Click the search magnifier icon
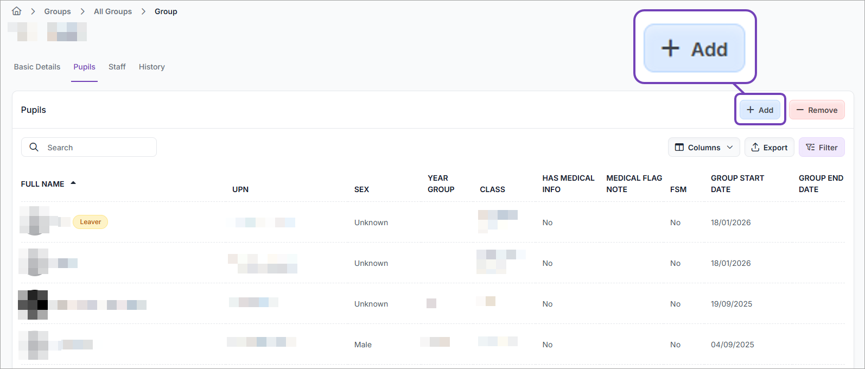The image size is (865, 369). pyautogui.click(x=34, y=147)
